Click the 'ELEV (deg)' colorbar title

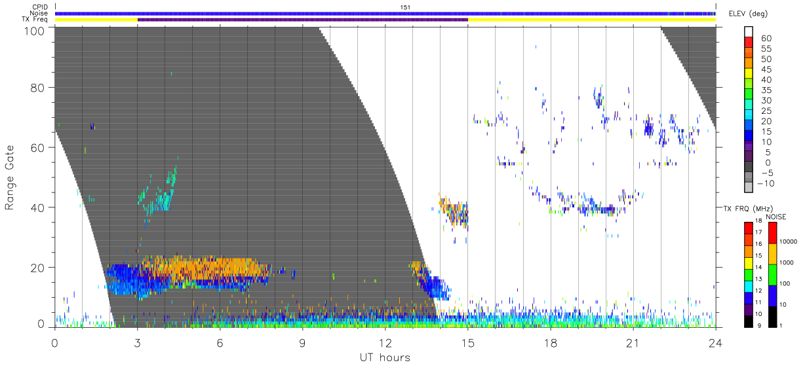748,14
